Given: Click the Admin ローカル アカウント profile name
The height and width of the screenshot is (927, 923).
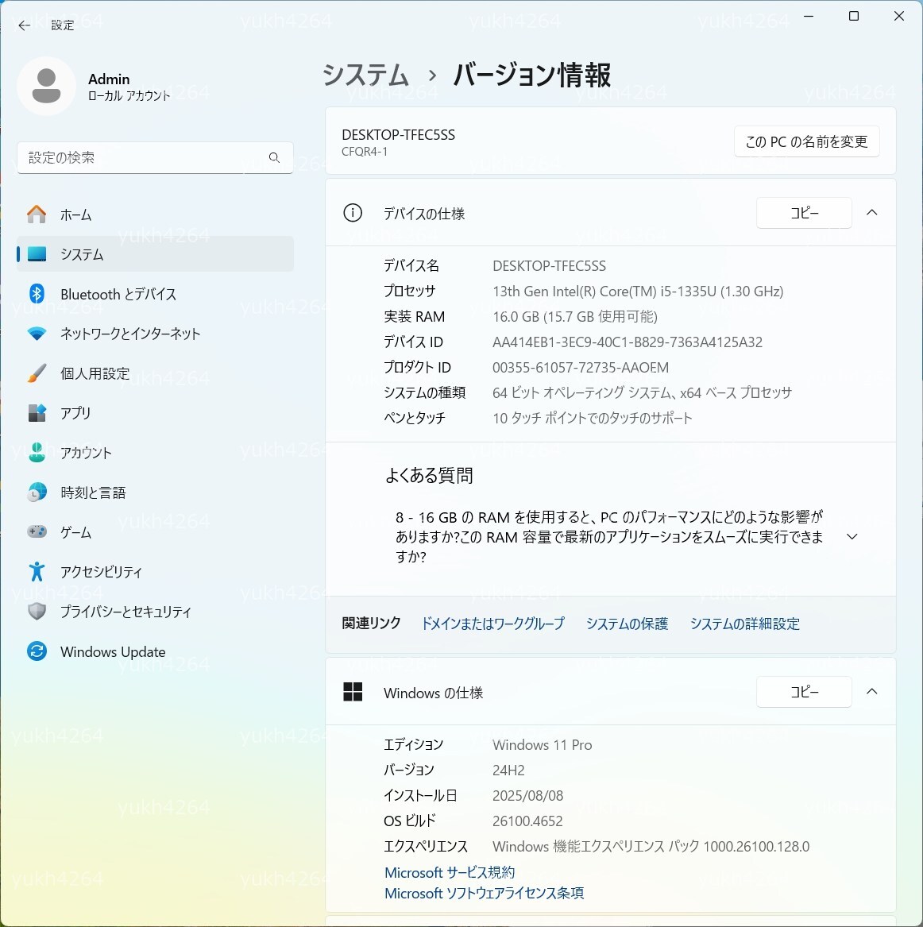Looking at the screenshot, I should [x=129, y=87].
